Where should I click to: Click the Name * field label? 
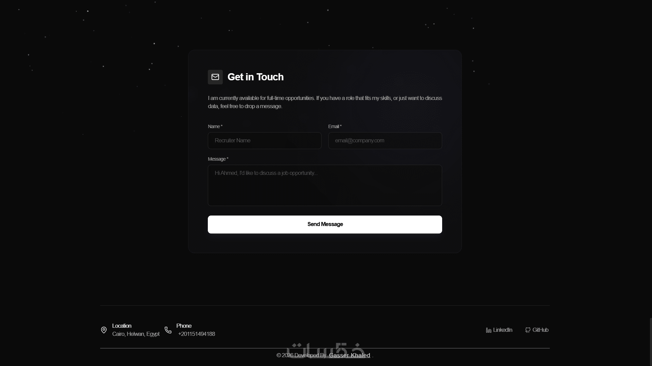(x=215, y=126)
